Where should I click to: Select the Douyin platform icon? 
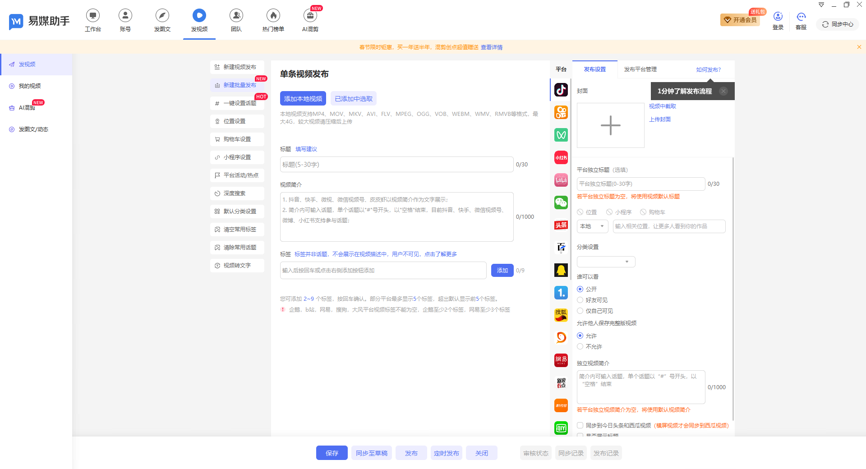[x=561, y=90]
